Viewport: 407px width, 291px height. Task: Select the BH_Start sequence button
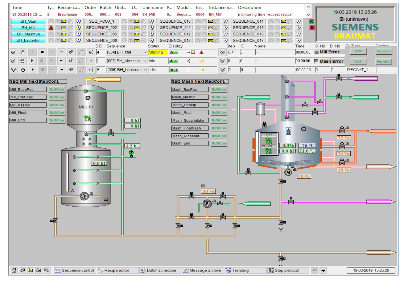pyautogui.click(x=28, y=21)
